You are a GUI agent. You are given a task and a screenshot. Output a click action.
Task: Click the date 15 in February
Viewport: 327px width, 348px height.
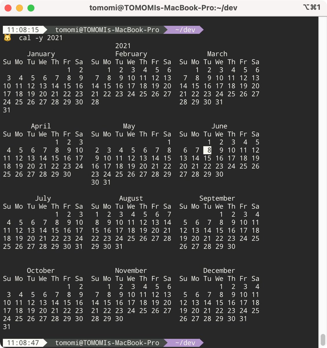[107, 86]
